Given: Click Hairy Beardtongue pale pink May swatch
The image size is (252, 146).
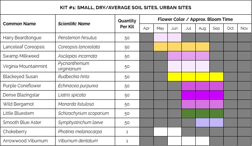Looking at the screenshot, I should pos(160,38).
